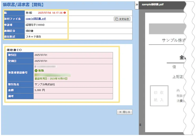The height and width of the screenshot is (136, 196).
Task: Click the 登録年月日 registration date text
Action: pos(51,78)
